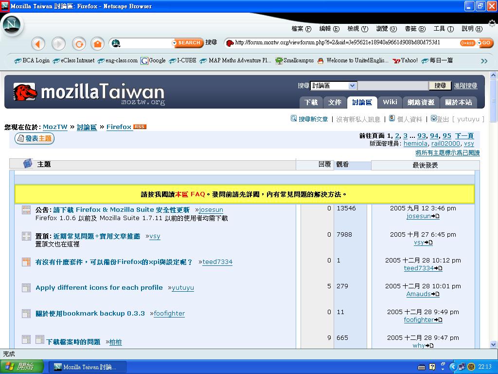Open the 瀏覽 (G) menu
The height and width of the screenshot is (374, 498).
pyautogui.click(x=387, y=29)
